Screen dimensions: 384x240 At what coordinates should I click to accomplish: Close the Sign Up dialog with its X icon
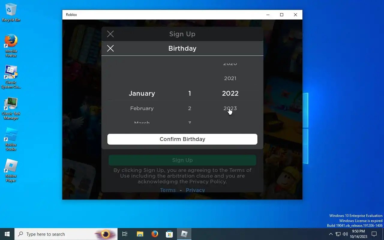coord(110,34)
